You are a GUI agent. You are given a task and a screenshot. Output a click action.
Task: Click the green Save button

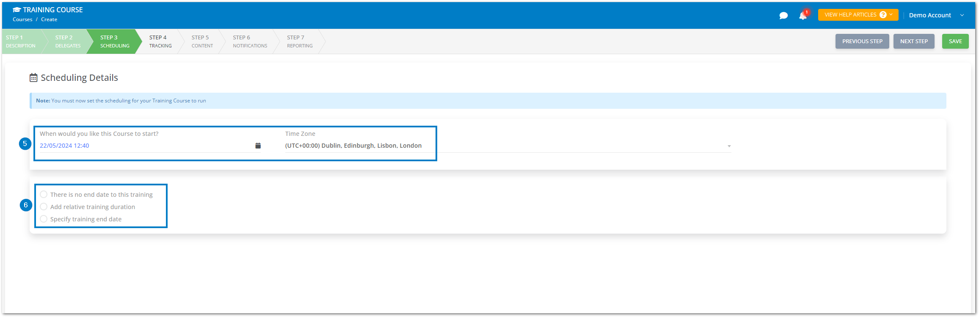[955, 41]
